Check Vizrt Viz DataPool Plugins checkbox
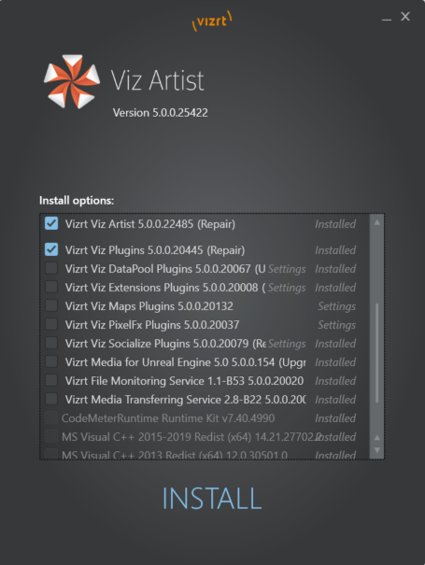 [x=51, y=268]
